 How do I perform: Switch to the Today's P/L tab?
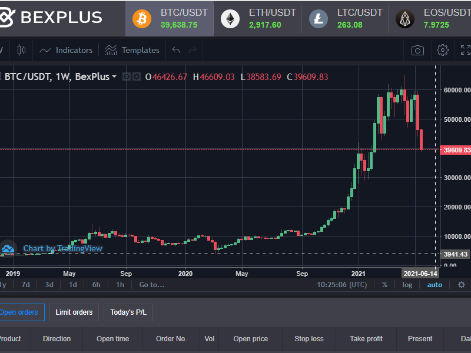tap(128, 312)
